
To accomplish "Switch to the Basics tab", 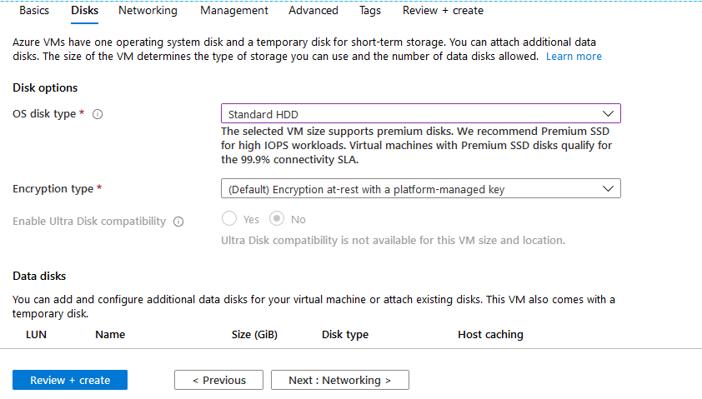I will pos(34,10).
